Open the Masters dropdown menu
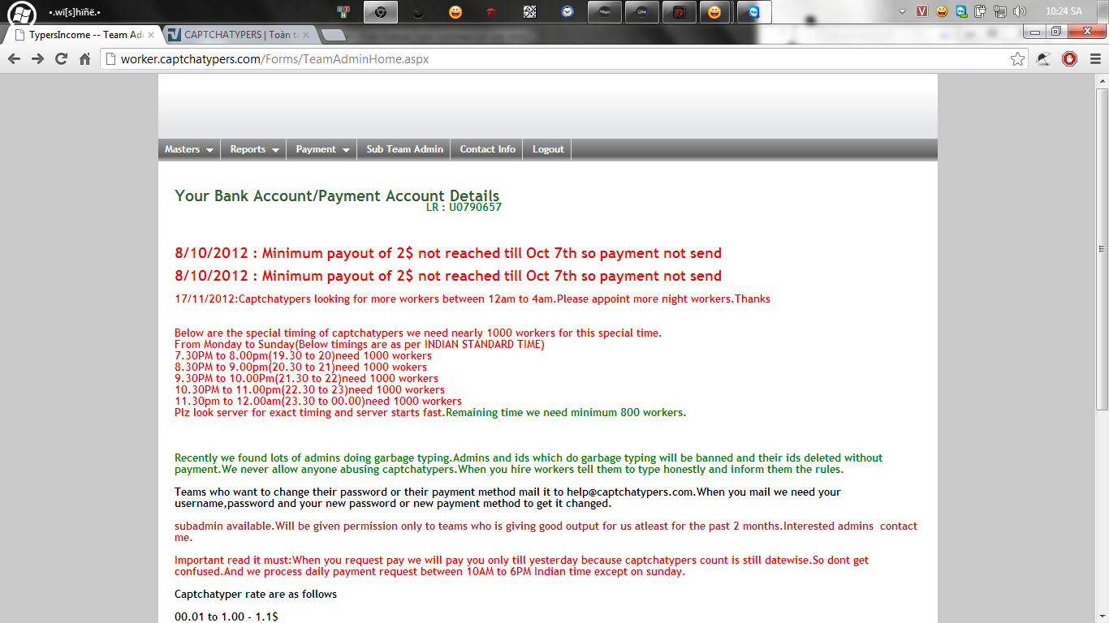The width and height of the screenshot is (1109, 623). click(x=189, y=149)
